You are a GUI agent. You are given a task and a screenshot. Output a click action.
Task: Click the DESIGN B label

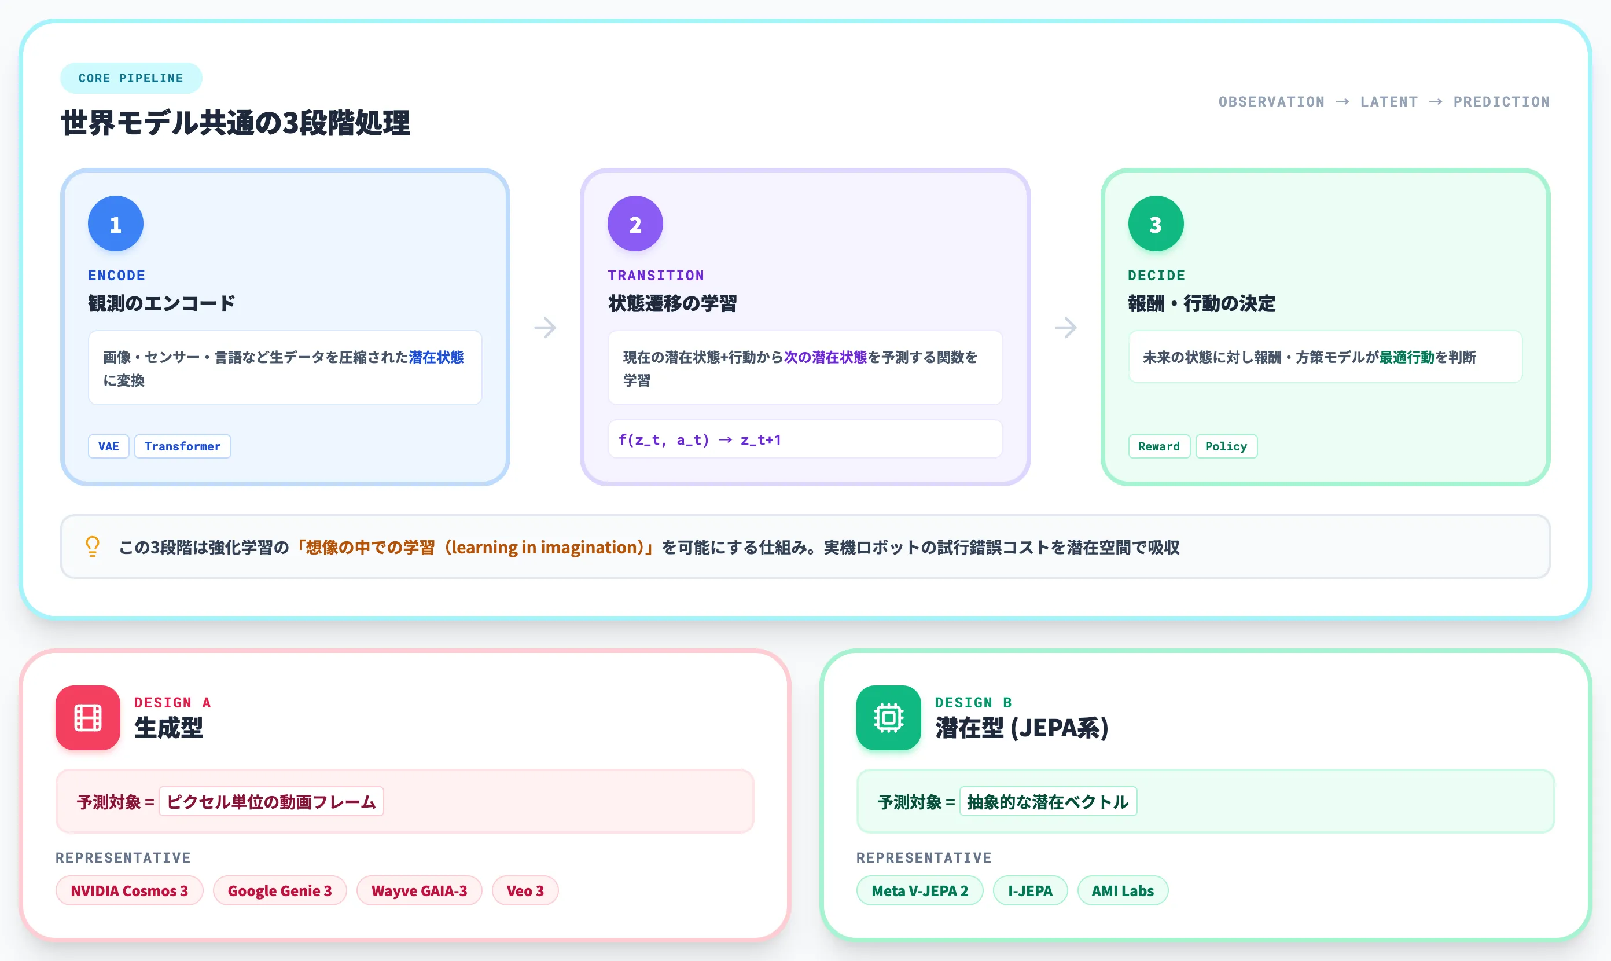(x=973, y=703)
